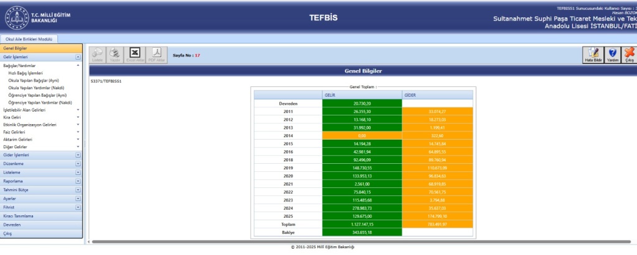
Task: Open Okula Yapılan Bağışlar (Ayni)
Action: pyautogui.click(x=33, y=80)
